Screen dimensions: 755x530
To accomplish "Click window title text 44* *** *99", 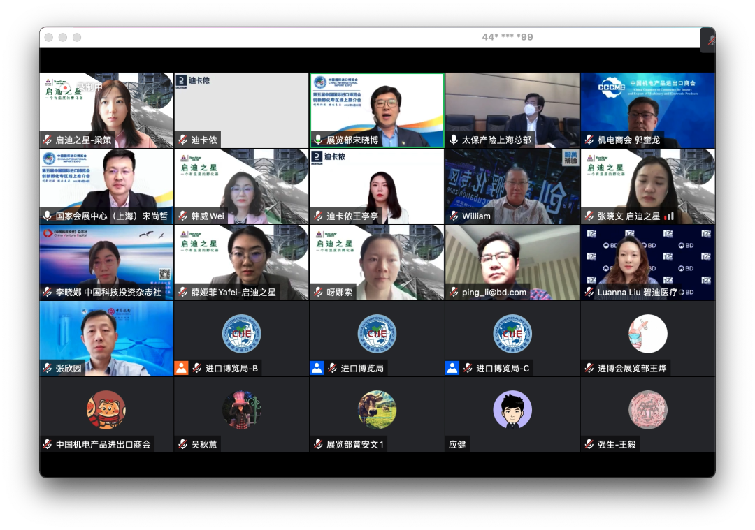I will 508,37.
